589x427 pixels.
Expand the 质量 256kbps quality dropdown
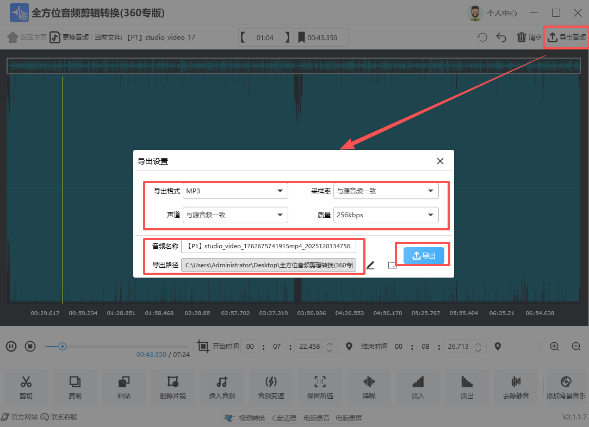pos(386,215)
